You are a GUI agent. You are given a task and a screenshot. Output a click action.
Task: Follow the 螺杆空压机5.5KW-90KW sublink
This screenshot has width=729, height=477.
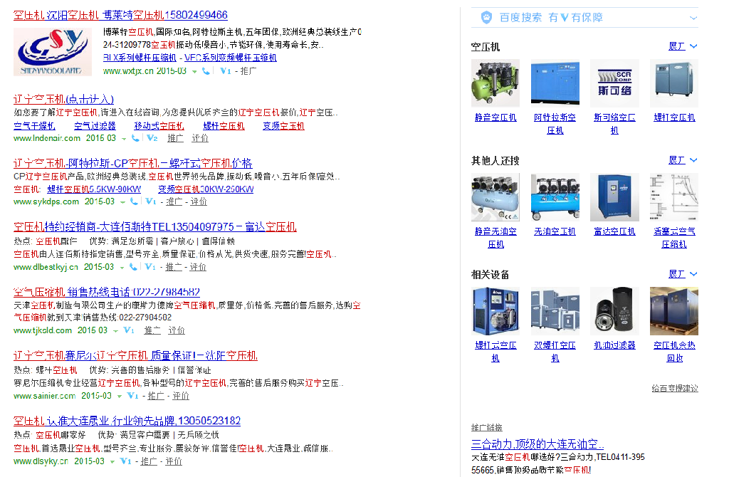pos(94,189)
